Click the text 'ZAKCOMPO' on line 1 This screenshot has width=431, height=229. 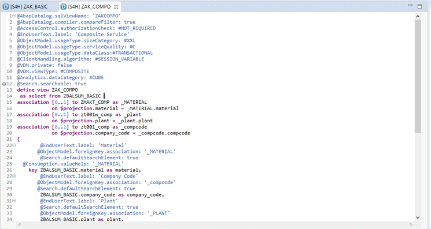(106, 16)
